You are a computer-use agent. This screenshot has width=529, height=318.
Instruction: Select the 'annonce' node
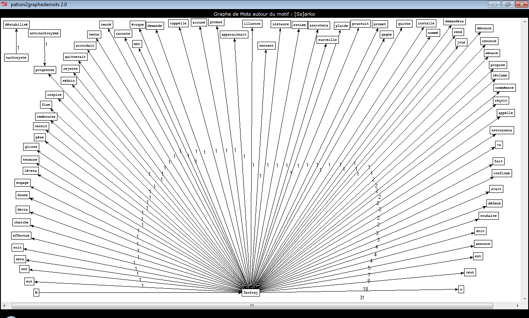(483, 244)
